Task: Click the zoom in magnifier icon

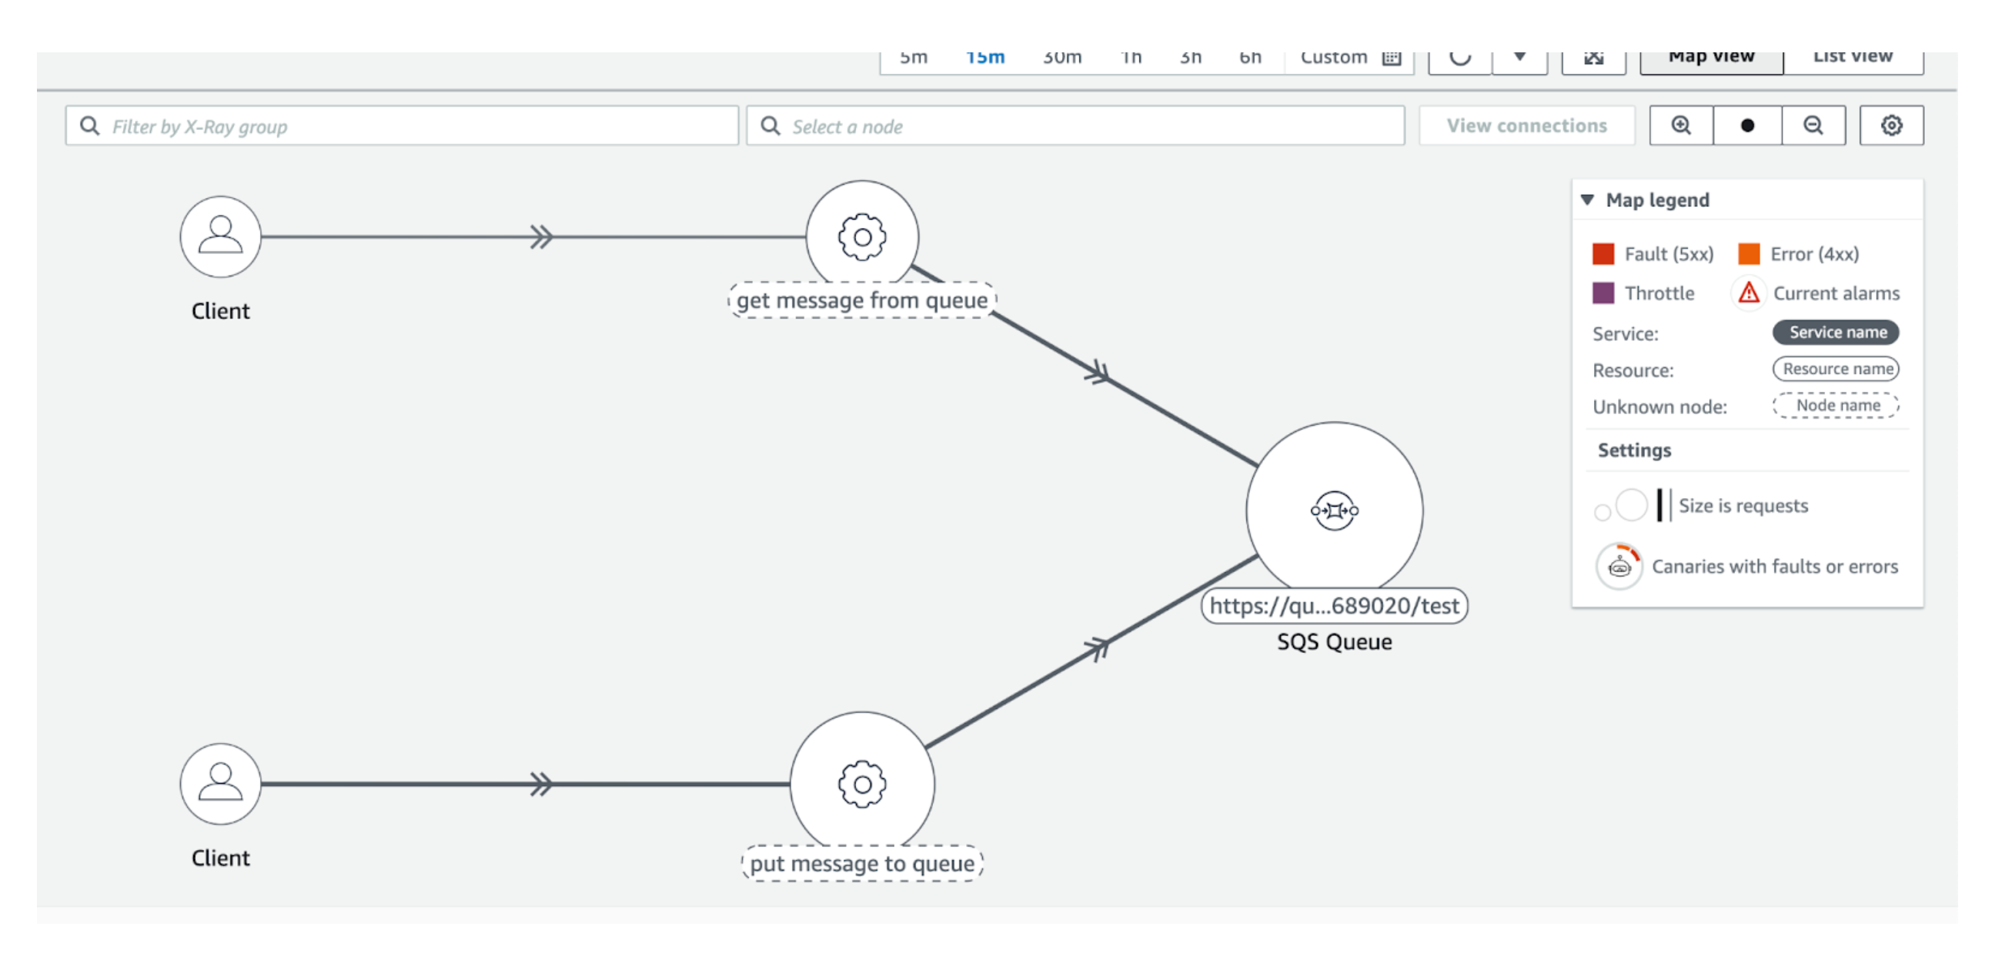Action: coord(1680,125)
